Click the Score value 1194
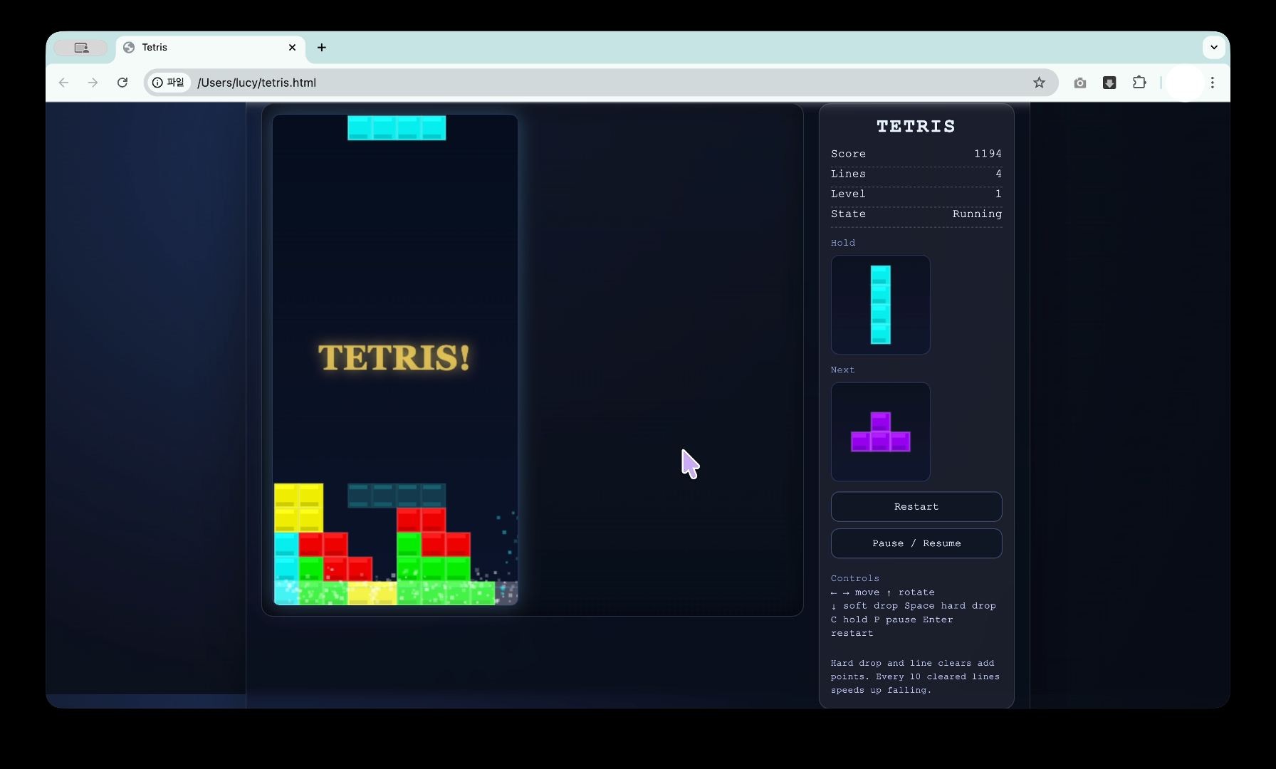Screen dimensions: 1276x769 pos(988,154)
